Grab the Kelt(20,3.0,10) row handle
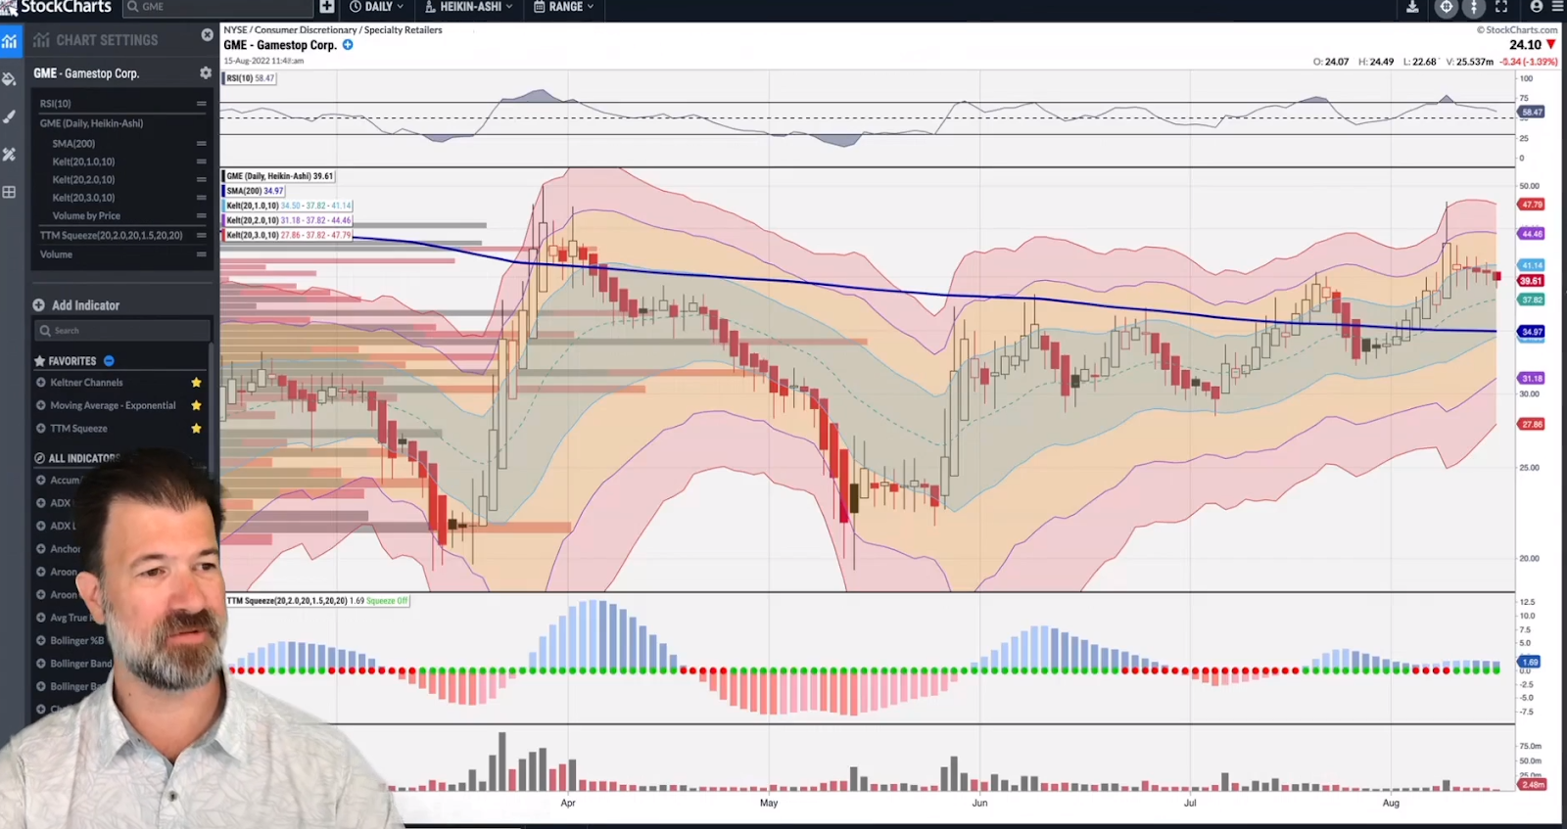Image resolution: width=1567 pixels, height=829 pixels. (x=201, y=198)
